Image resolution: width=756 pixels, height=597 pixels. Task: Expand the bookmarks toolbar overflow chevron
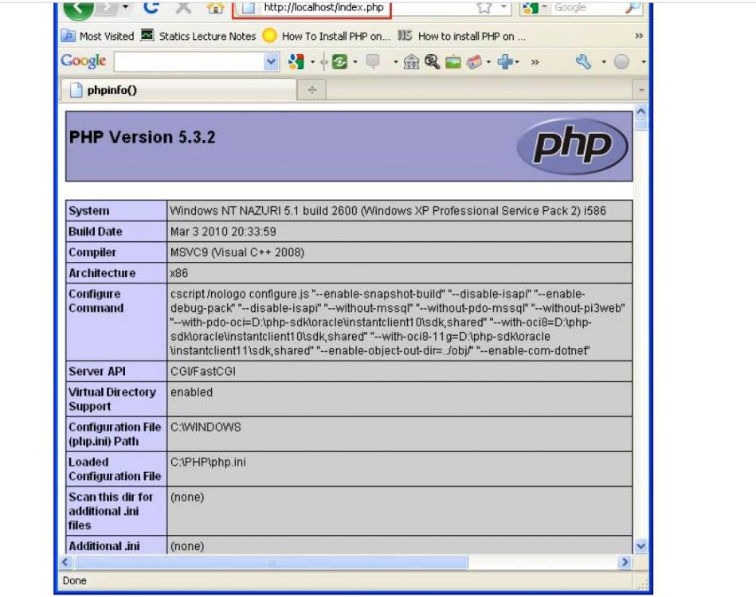[x=639, y=36]
